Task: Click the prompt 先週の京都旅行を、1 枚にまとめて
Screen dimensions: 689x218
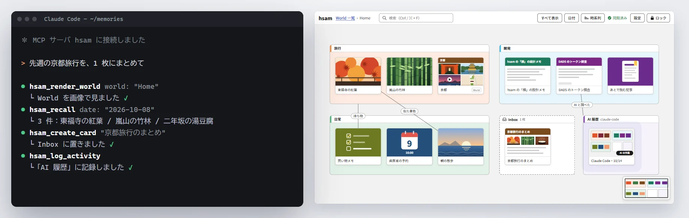Action: pyautogui.click(x=86, y=63)
